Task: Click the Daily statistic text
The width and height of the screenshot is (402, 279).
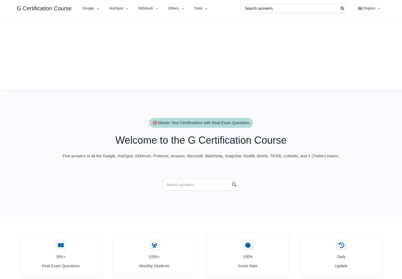Action: pos(341,257)
